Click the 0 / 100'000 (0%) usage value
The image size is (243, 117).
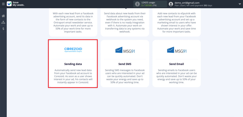click(x=149, y=5)
